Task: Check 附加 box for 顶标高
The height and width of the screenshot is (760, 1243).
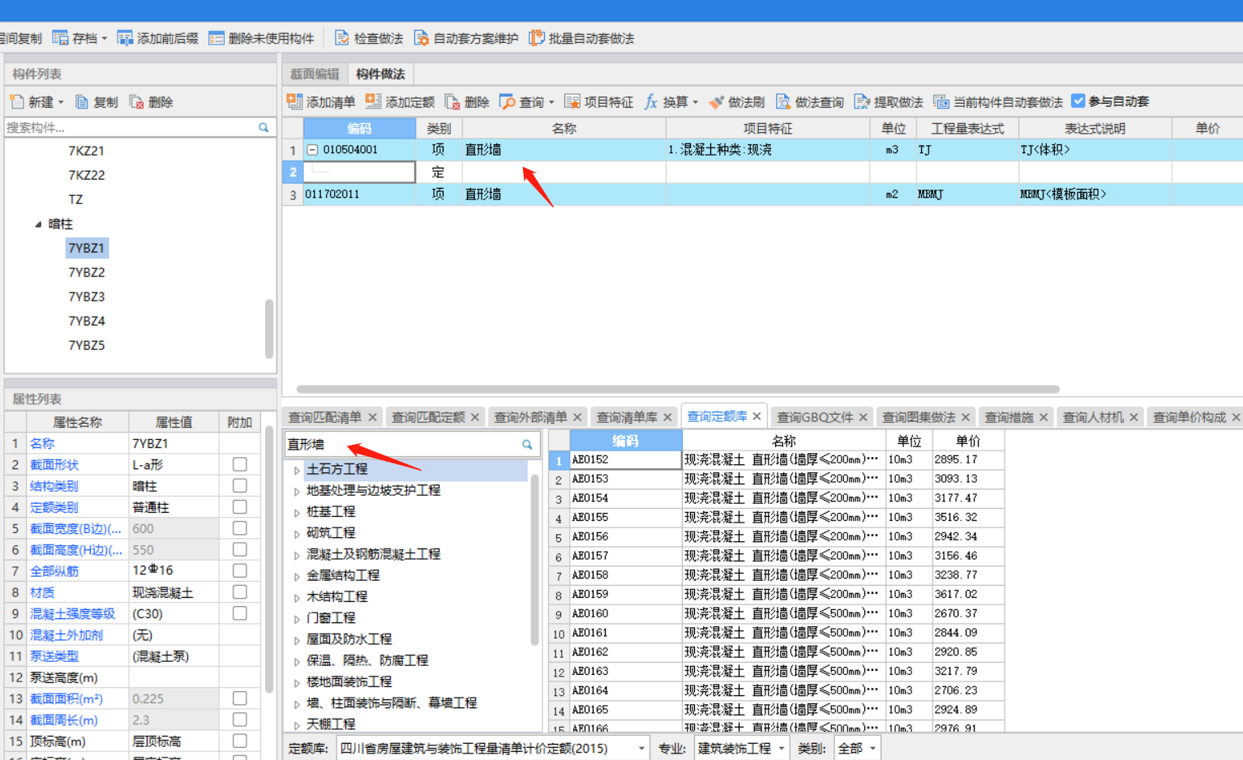Action: (240, 741)
